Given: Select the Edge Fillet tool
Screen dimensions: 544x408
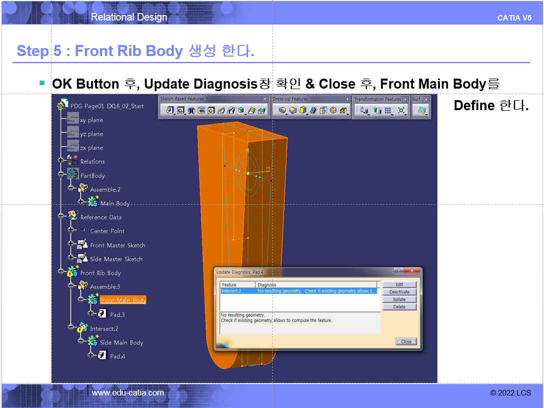Looking at the screenshot, I should (x=283, y=110).
